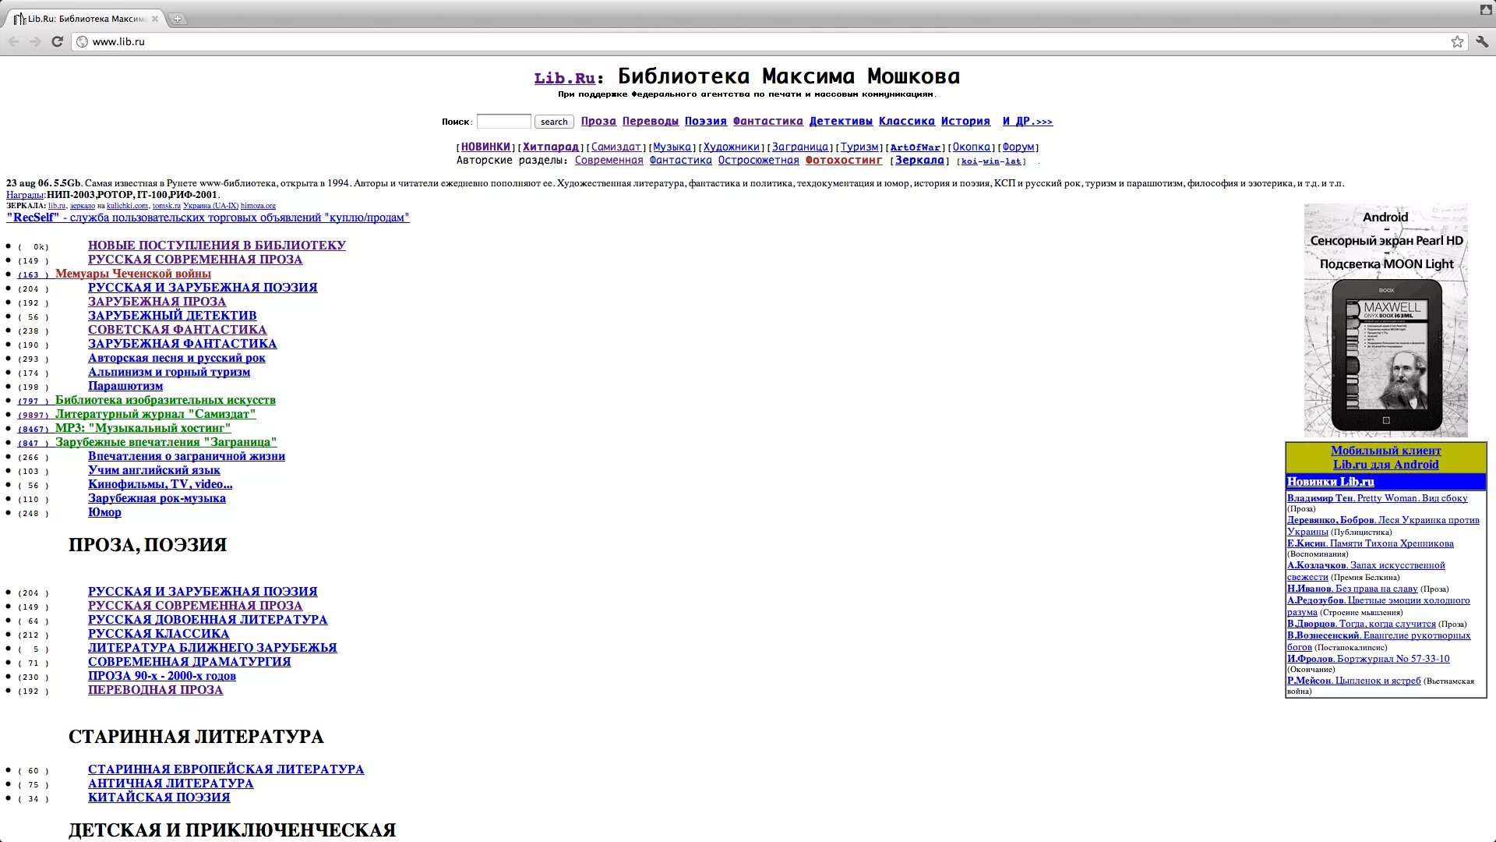Open the Хитпарад bracket link
Image resolution: width=1496 pixels, height=842 pixels.
551,147
